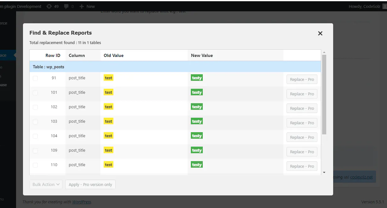
Task: Click the New Value column header
Action: click(x=202, y=55)
